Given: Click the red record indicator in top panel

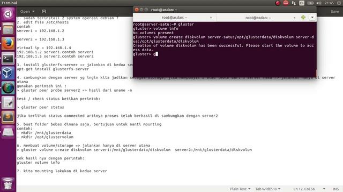Looking at the screenshot, I should tap(278, 3).
